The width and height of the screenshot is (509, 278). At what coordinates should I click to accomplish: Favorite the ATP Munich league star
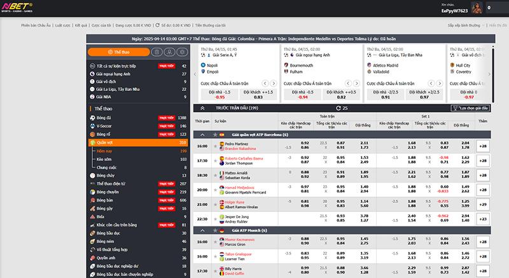point(215,230)
